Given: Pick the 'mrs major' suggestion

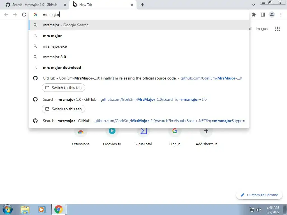Looking at the screenshot, I should click(139, 36).
